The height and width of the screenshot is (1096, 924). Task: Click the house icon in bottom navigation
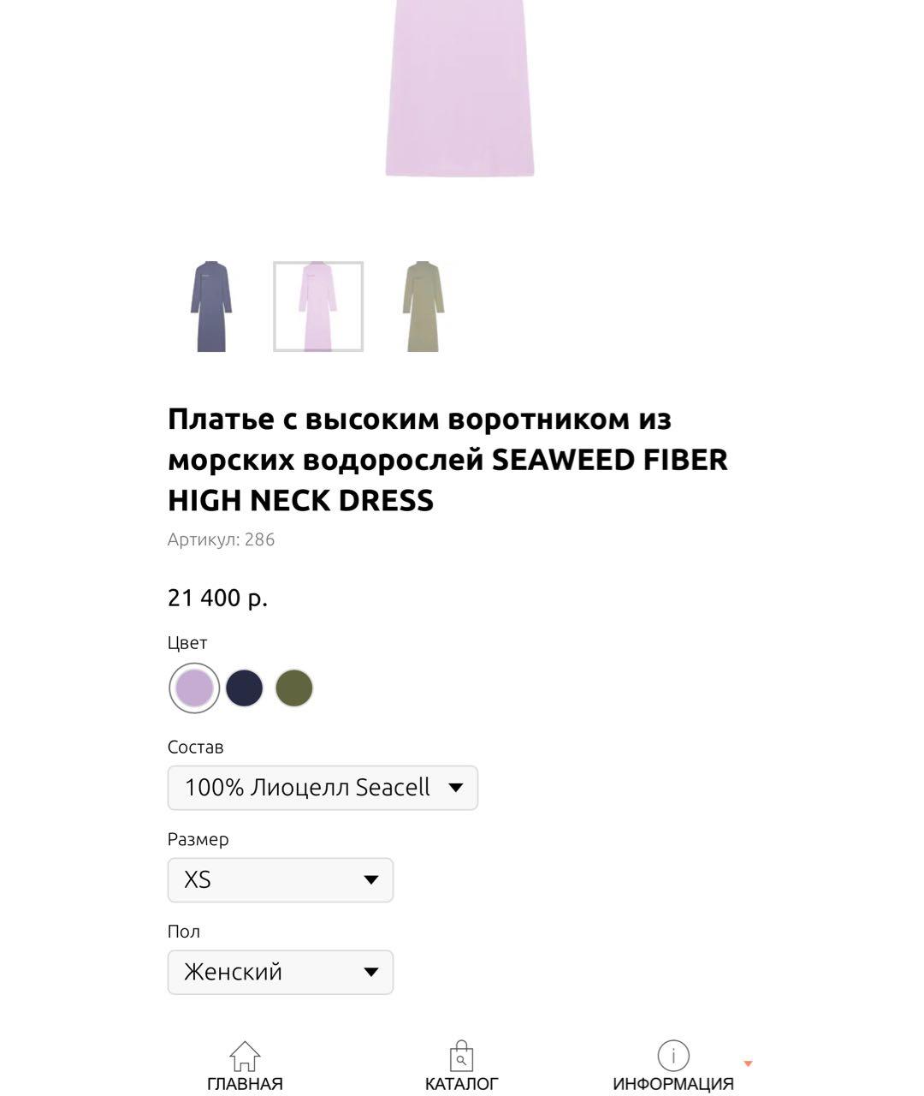click(245, 1056)
